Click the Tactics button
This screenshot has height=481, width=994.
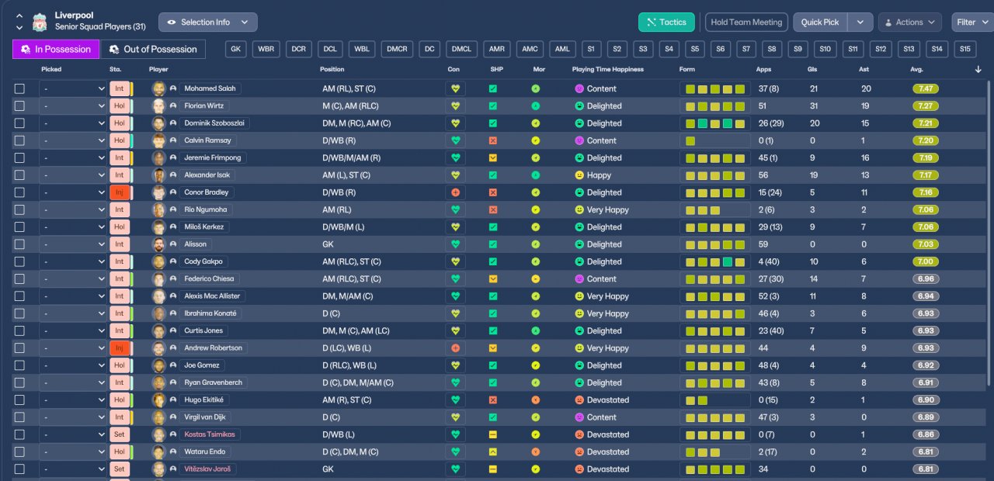click(x=666, y=22)
